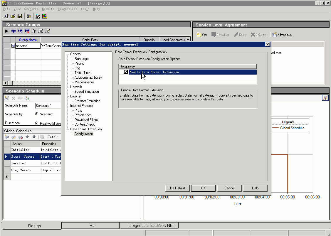Select Speed Simulation under Network
Image resolution: width=331 pixels, height=236 pixels.
[87, 92]
